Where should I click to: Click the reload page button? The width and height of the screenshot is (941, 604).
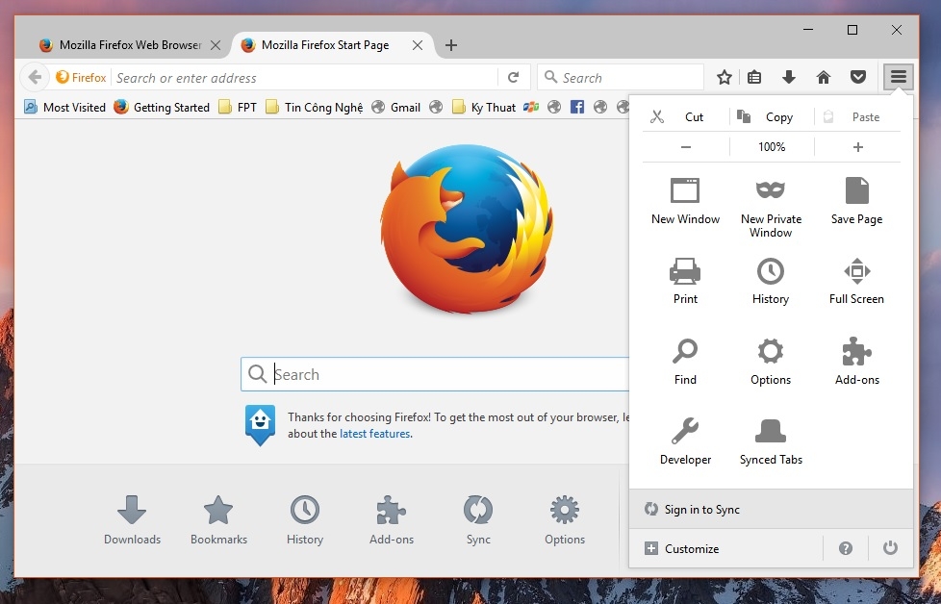[513, 77]
